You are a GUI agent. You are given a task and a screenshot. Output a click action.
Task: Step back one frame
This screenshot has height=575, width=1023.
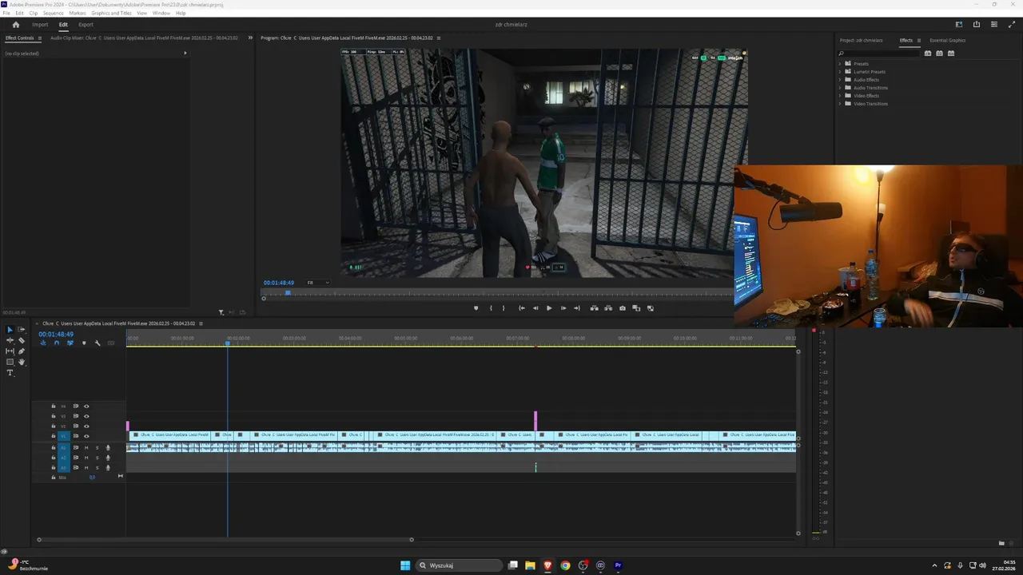[x=535, y=308]
